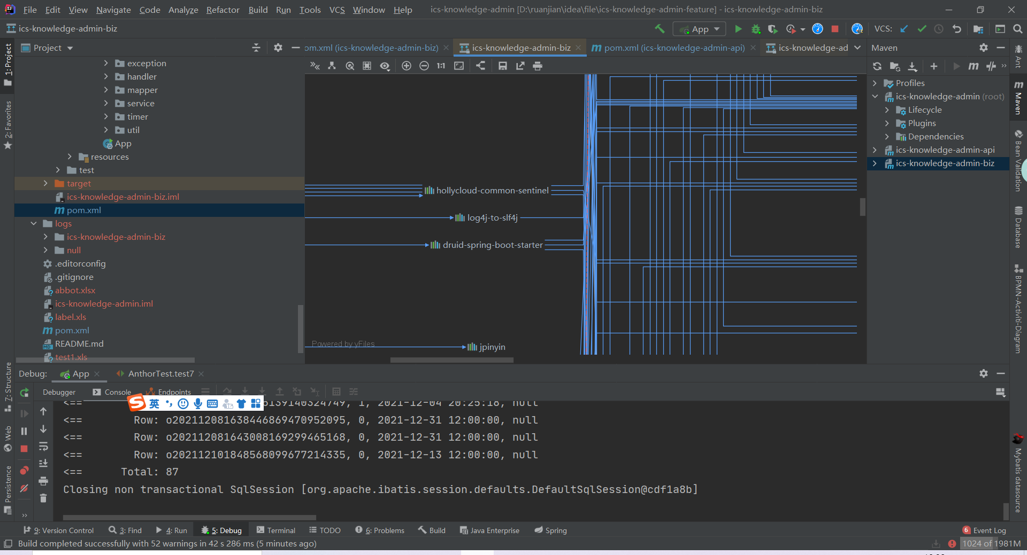Screen dimensions: 1027x555
Task: Click the green Debug bug icon
Action: tap(755, 29)
